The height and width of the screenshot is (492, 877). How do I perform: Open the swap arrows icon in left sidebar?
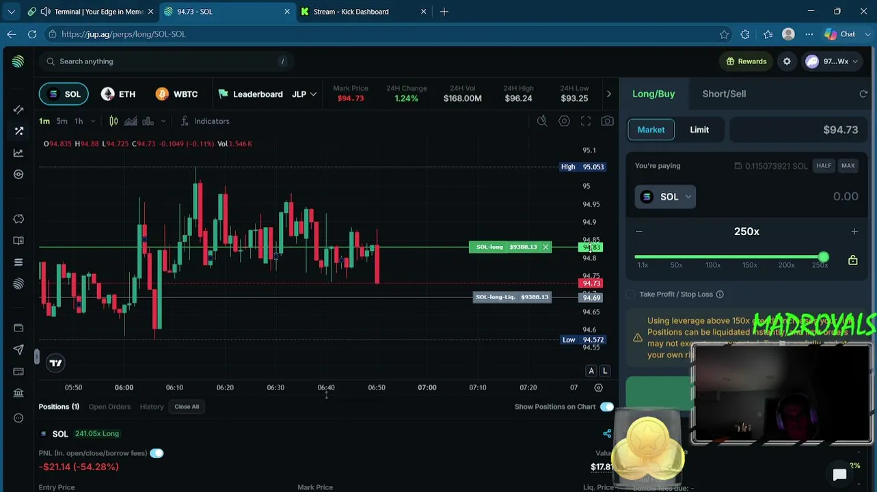coord(18,109)
